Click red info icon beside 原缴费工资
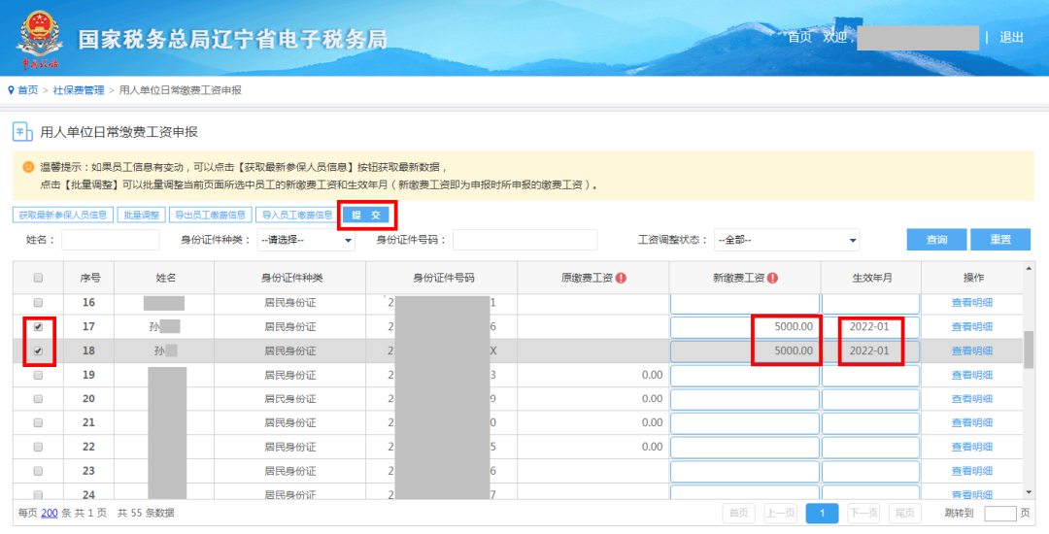Image resolution: width=1049 pixels, height=534 pixels. point(621,278)
